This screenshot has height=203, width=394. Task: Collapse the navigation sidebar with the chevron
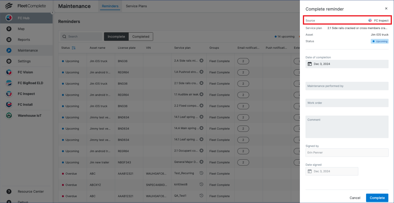pyautogui.click(x=52, y=12)
